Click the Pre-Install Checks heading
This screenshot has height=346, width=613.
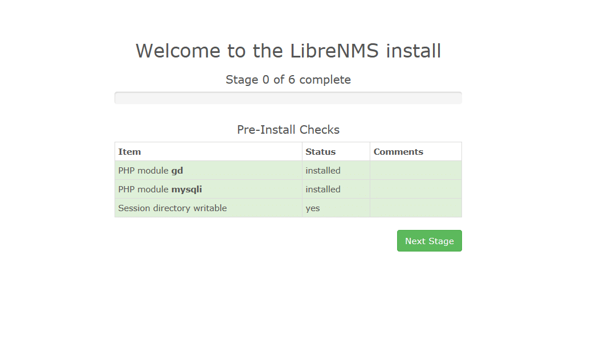click(288, 130)
